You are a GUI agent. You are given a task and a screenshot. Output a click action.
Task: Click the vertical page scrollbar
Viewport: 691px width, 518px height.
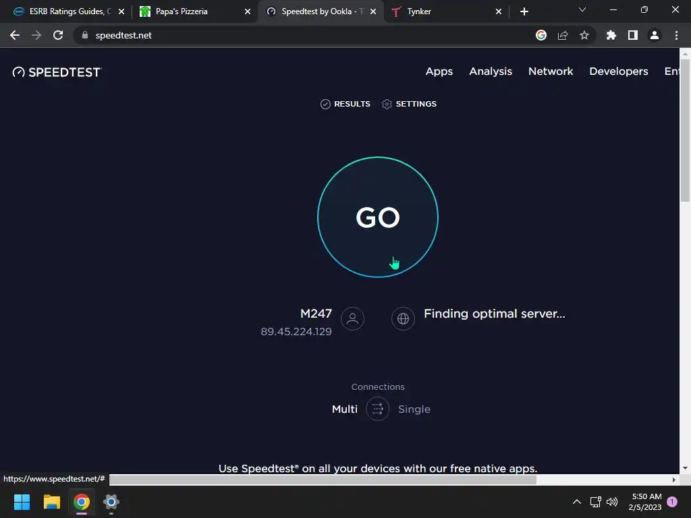pos(685,130)
